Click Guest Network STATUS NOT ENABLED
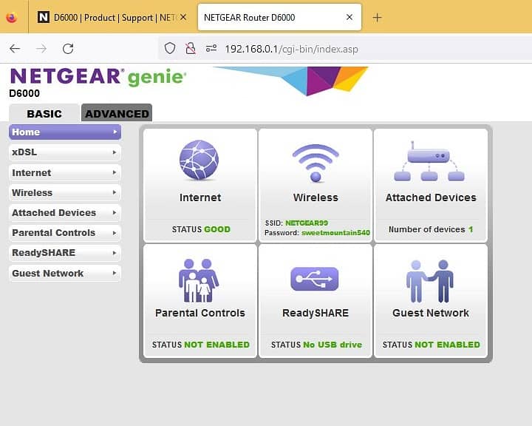 point(432,345)
